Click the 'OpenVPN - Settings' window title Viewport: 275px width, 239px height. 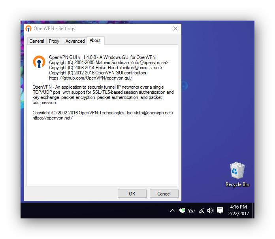point(55,28)
